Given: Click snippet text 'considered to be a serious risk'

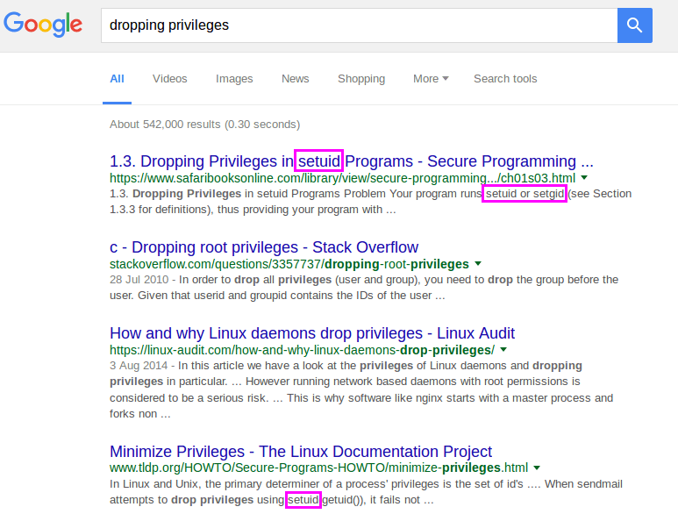Looking at the screenshot, I should (187, 398).
